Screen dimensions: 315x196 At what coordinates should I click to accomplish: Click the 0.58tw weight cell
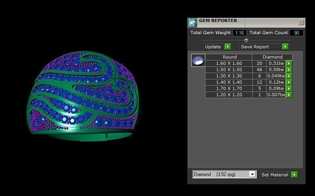click(276, 70)
